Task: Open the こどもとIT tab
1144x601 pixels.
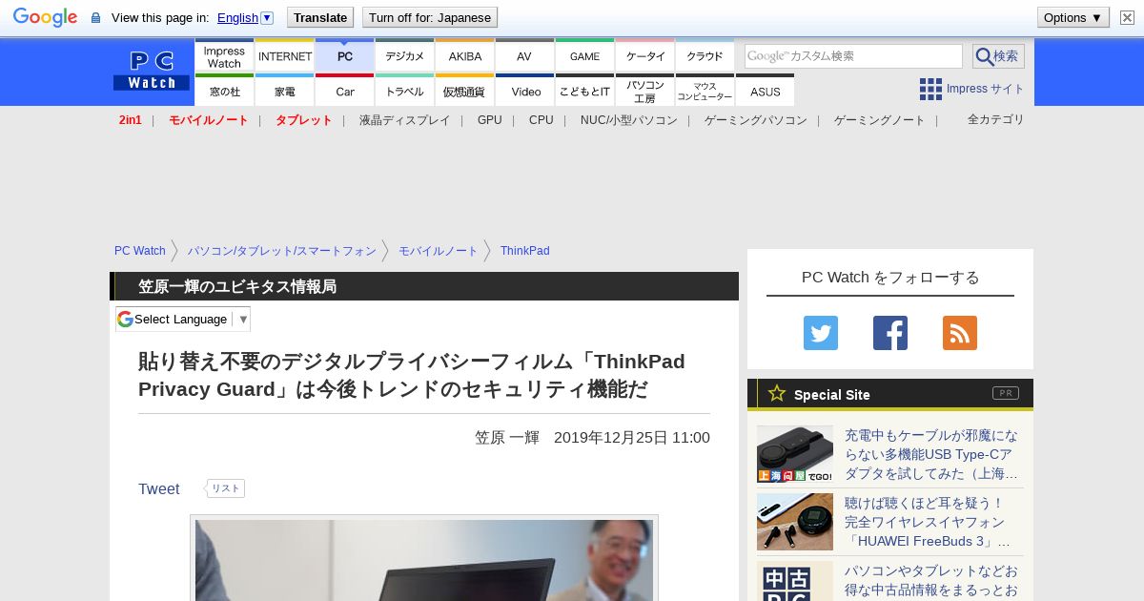Action: pos(584,91)
